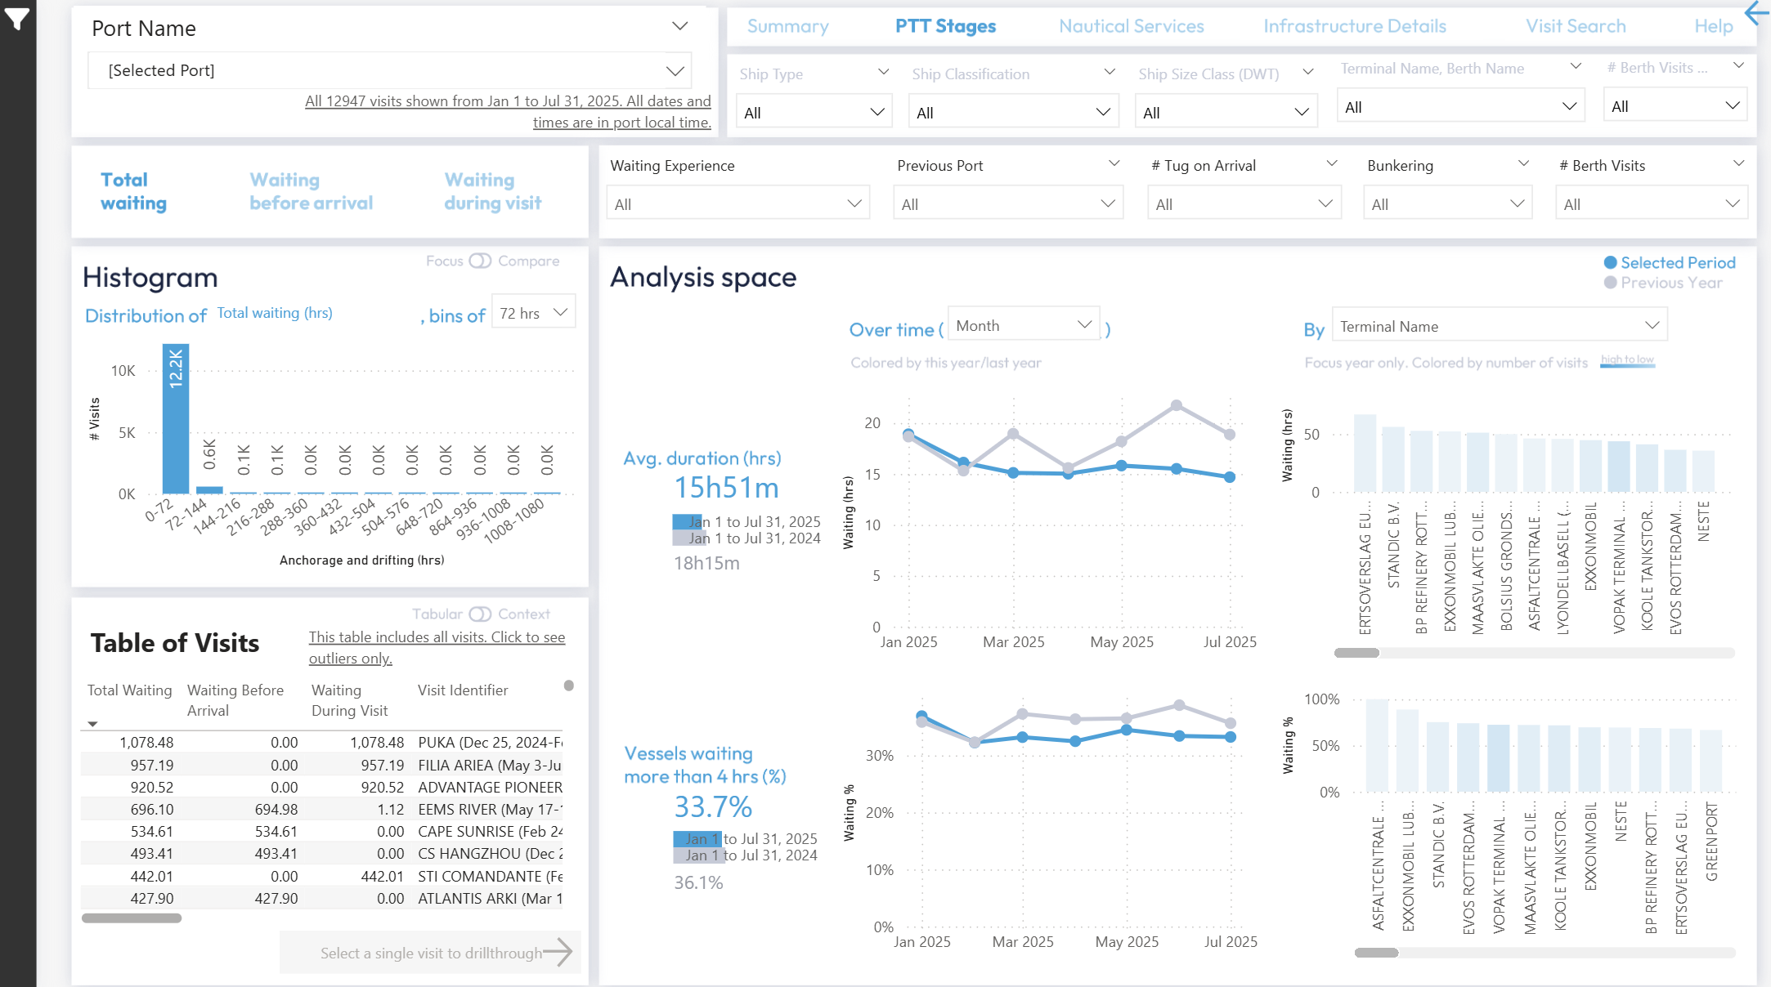Viewport: 1771px width, 987px height.
Task: Expand Port Name header chevron
Action: pyautogui.click(x=679, y=26)
